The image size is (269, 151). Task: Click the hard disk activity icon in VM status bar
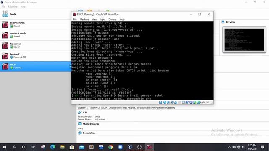pos(161,102)
